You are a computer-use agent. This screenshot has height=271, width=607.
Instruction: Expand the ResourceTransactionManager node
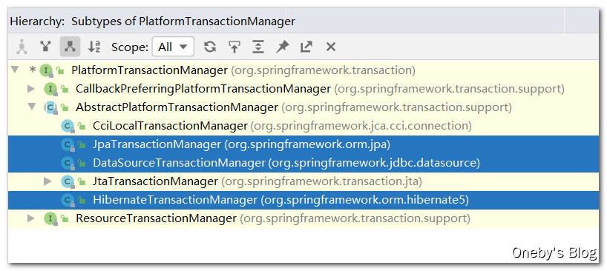point(31,218)
